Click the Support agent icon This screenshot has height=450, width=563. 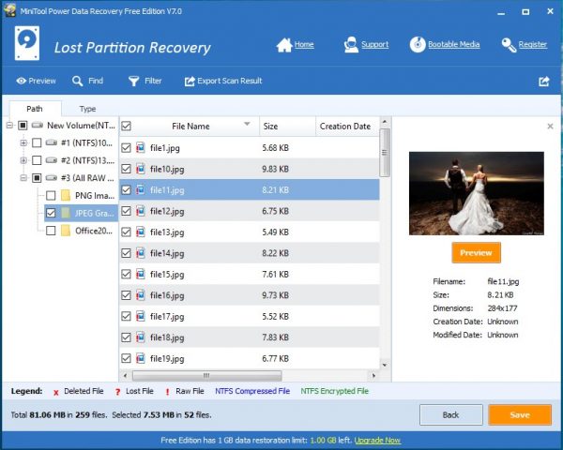point(351,45)
